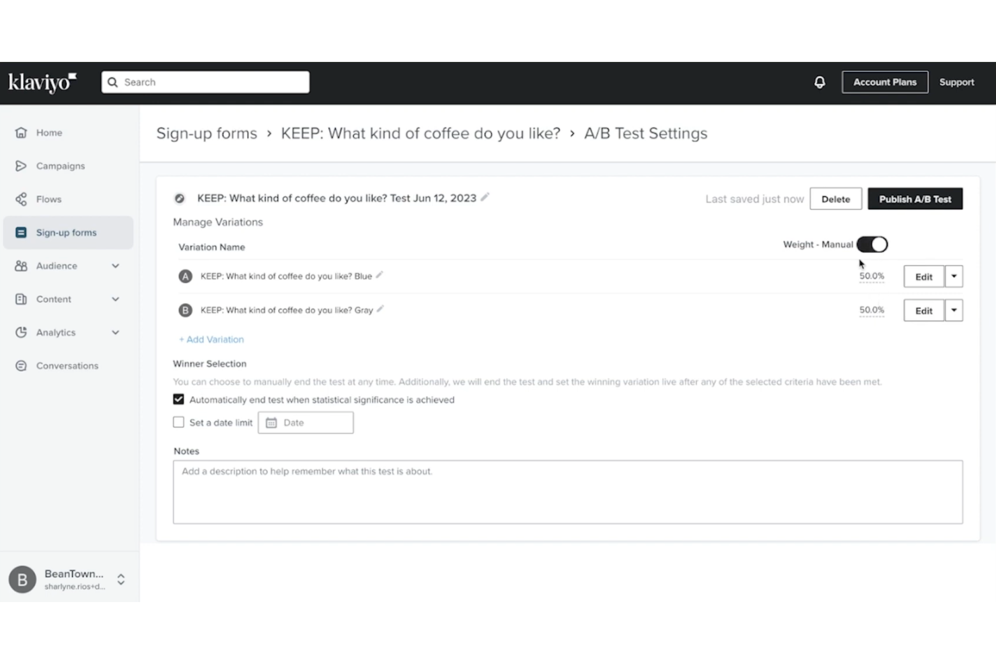Click the Sign-up forms sidebar icon
Image resolution: width=996 pixels, height=664 pixels.
[x=21, y=232]
